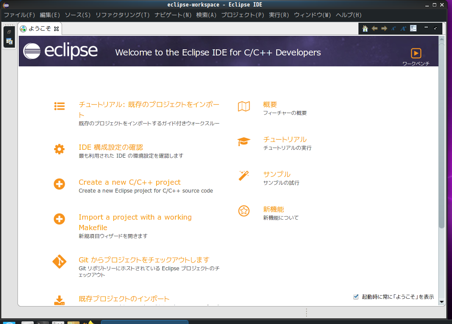Open IDE 構成設定の確認 link

(111, 147)
